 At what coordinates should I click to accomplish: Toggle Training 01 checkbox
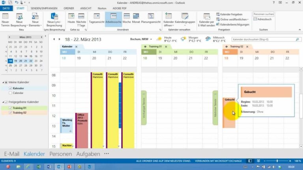(10, 108)
